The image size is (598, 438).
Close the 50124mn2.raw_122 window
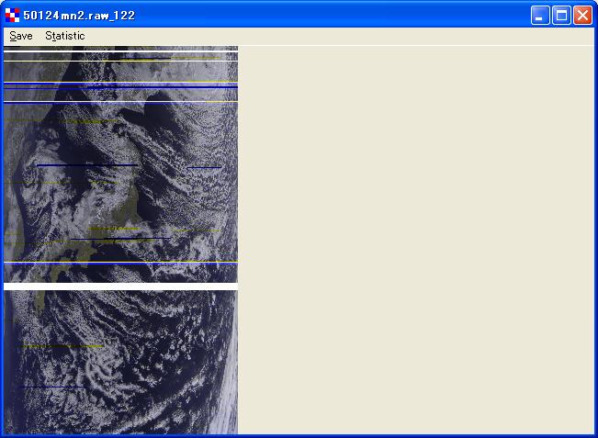[x=582, y=16]
